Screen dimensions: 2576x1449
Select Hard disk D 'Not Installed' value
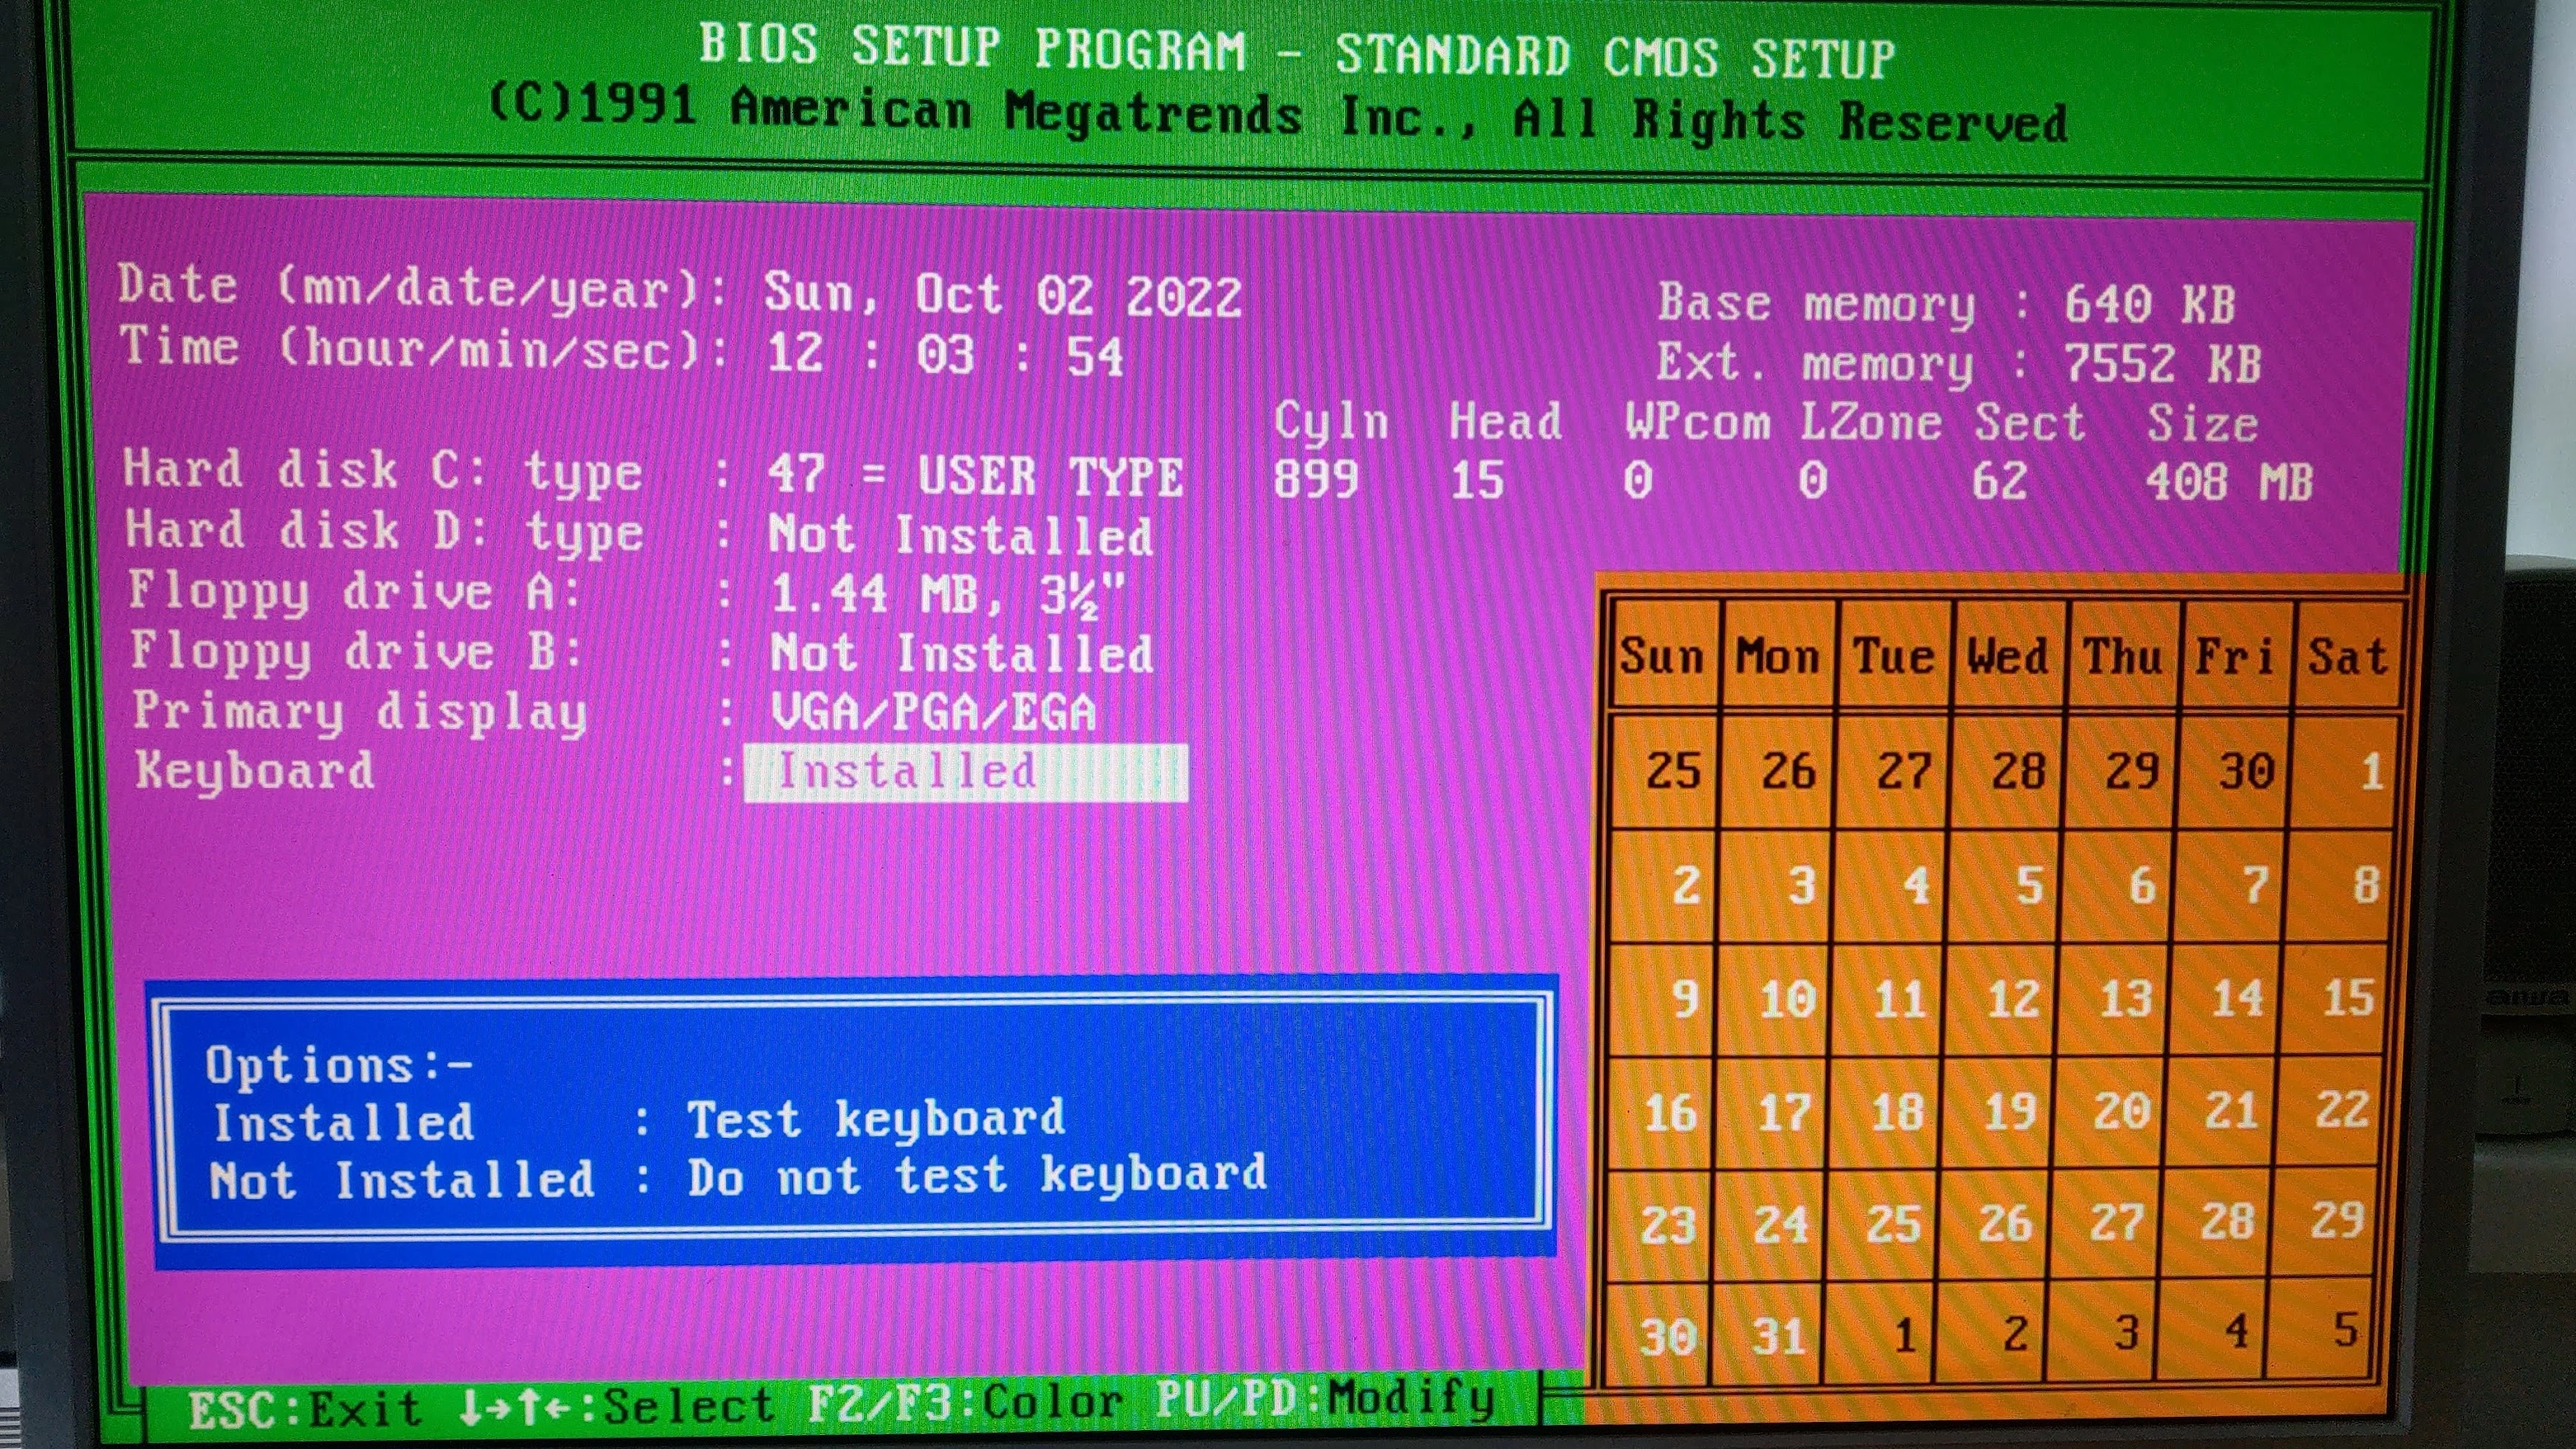tap(960, 536)
